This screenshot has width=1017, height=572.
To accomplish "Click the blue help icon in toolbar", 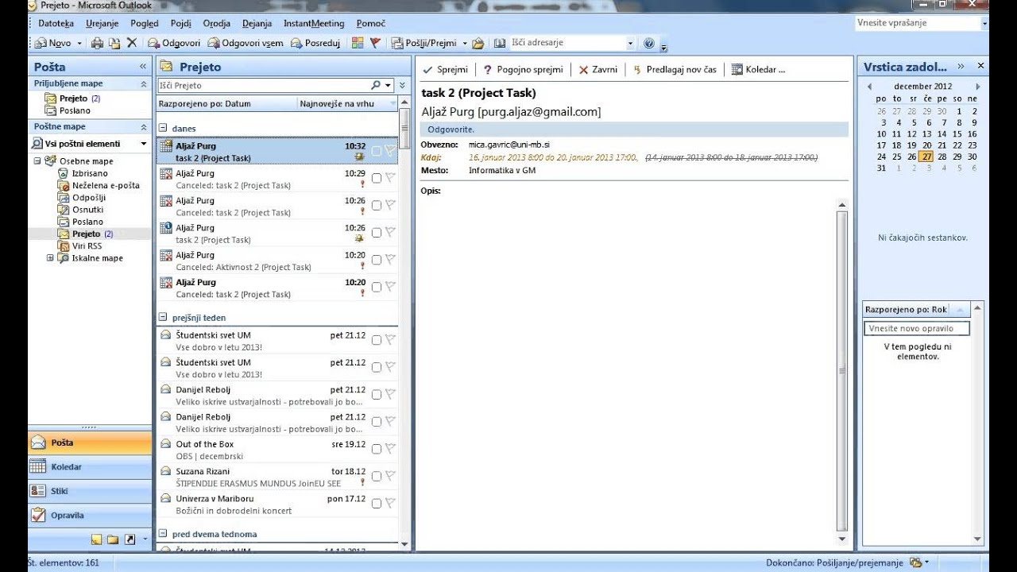I will coord(649,43).
